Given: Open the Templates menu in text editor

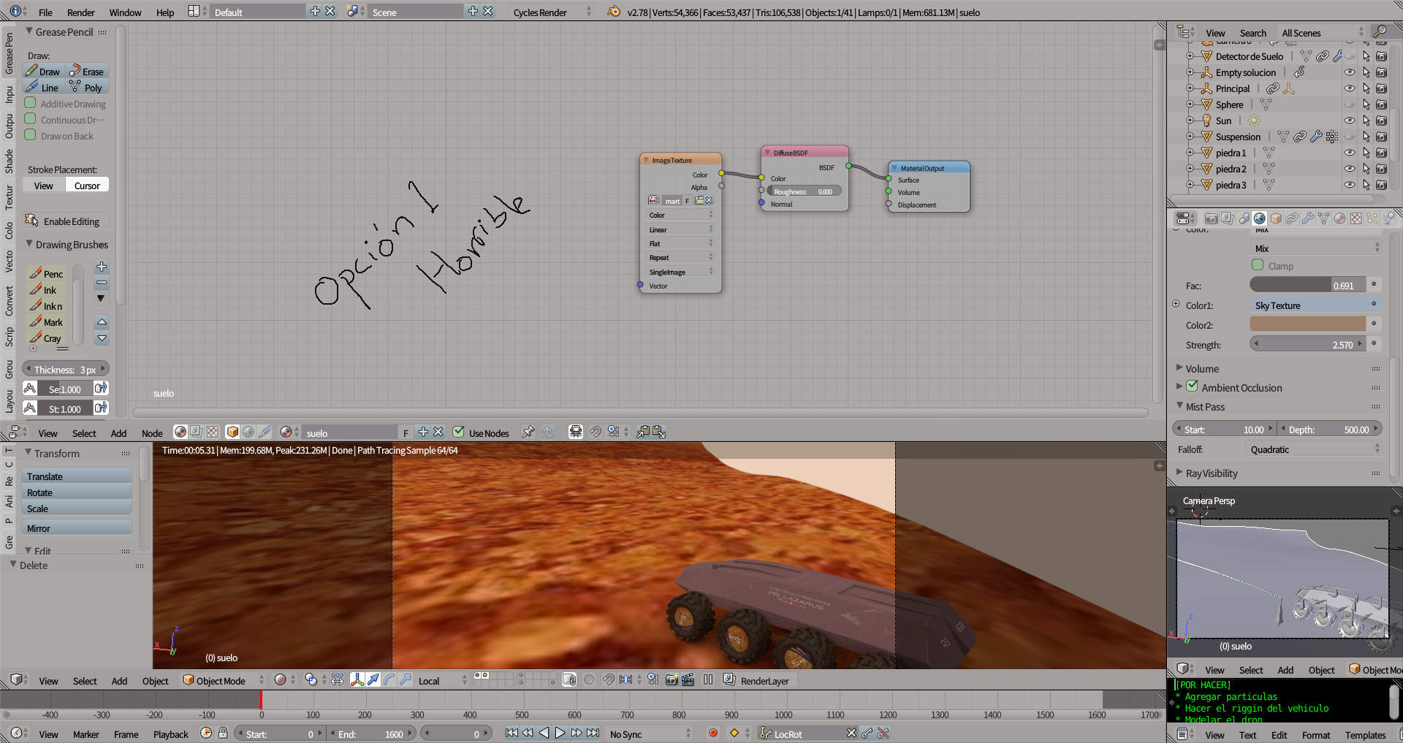Looking at the screenshot, I should [1365, 735].
